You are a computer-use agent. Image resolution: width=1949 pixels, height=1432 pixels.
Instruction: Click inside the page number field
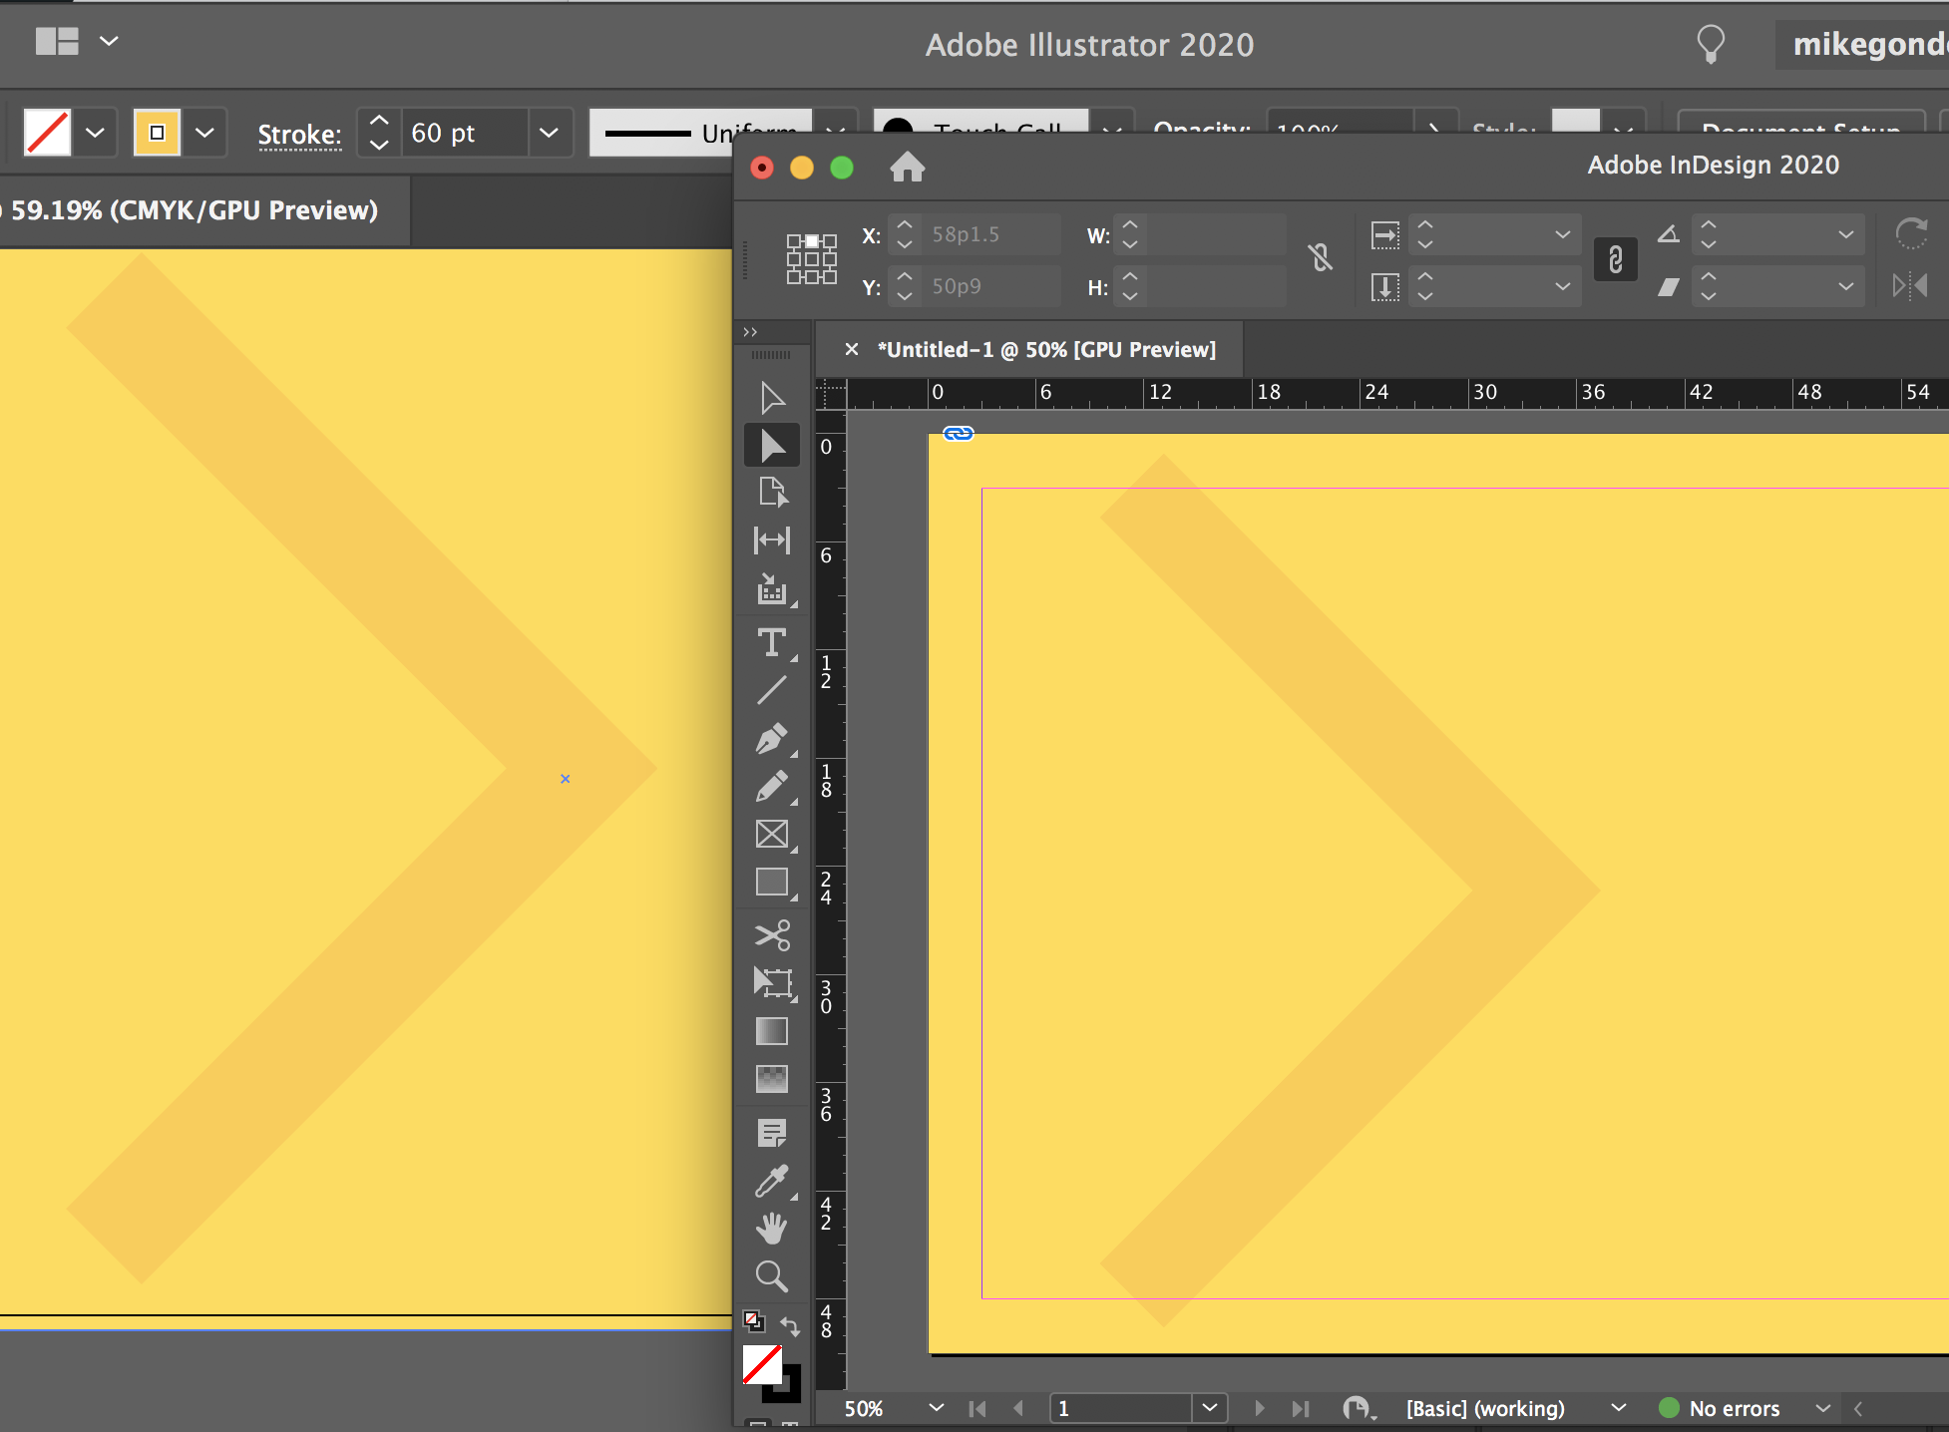pyautogui.click(x=1120, y=1408)
